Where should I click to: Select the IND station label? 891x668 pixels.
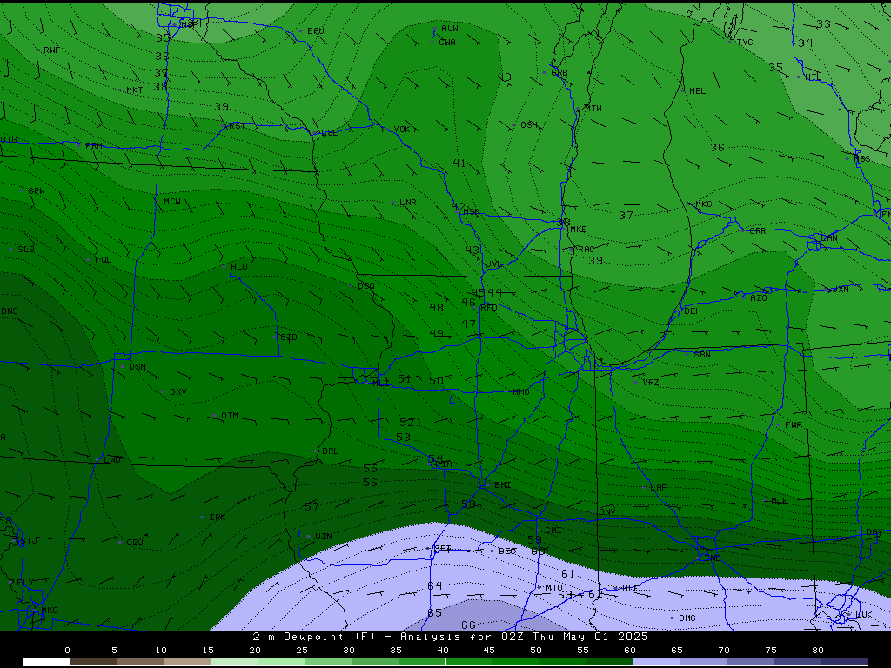pyautogui.click(x=713, y=558)
